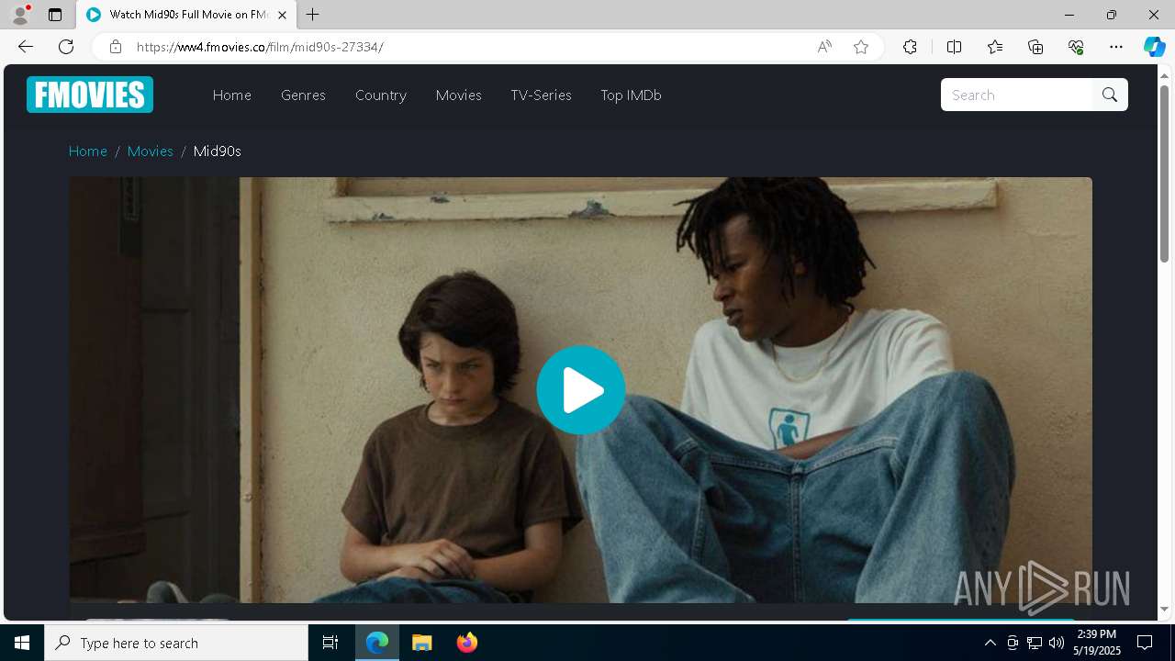Open Copilot sidebar
The width and height of the screenshot is (1175, 661).
[x=1154, y=47]
